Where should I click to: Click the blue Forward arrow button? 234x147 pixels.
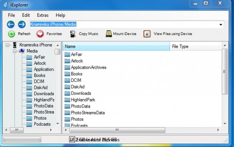coord(22,25)
